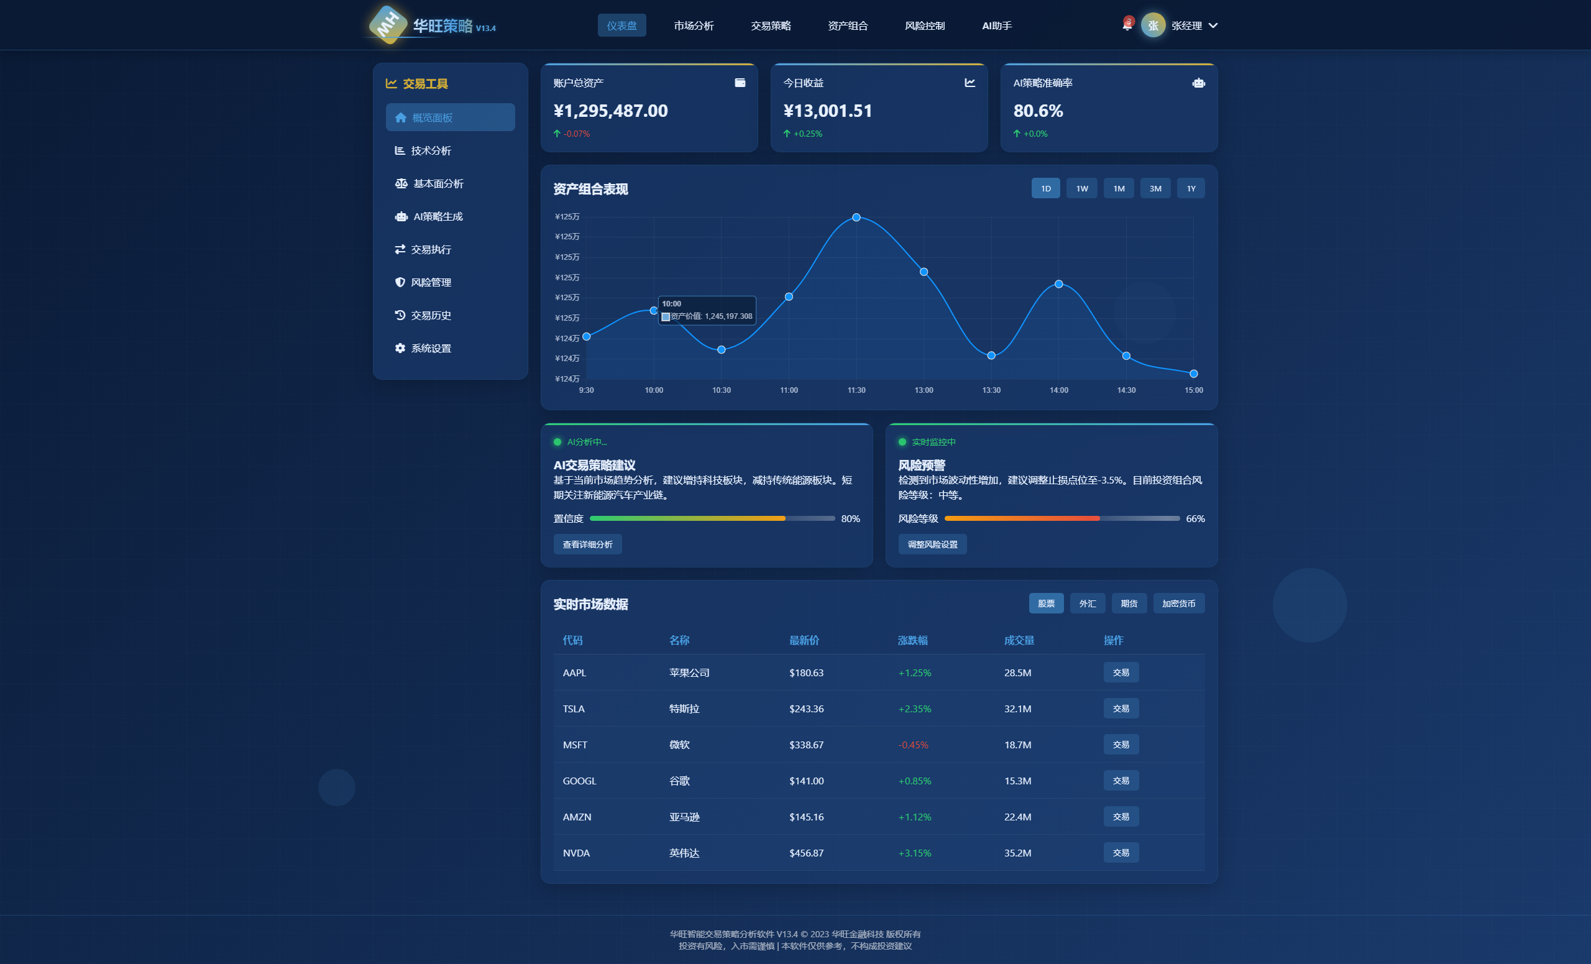Screen dimensions: 1591x964
Task: Open 系统设置 from the sidebar
Action: [x=431, y=348]
